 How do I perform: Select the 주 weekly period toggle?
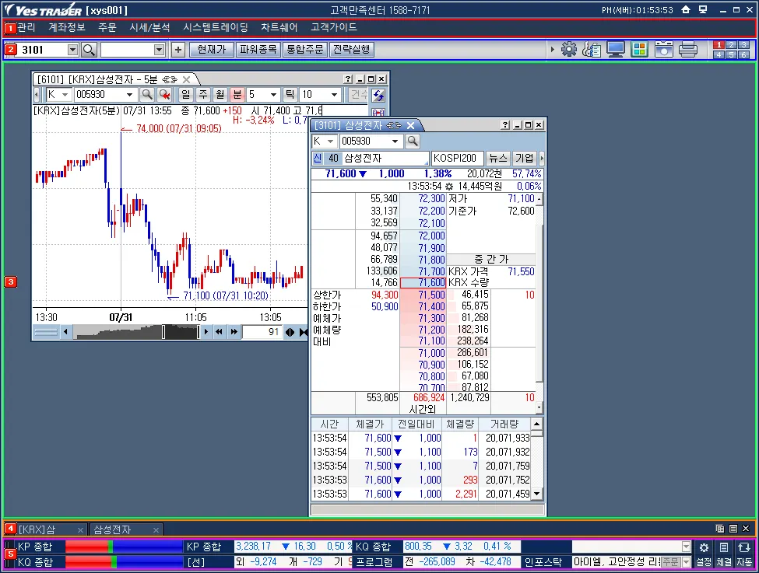(x=203, y=95)
